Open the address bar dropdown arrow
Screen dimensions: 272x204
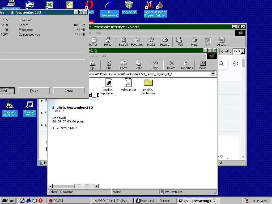click(213, 74)
